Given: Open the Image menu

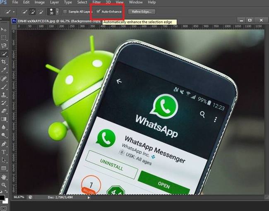Looking at the screenshot, I should 39,2.
